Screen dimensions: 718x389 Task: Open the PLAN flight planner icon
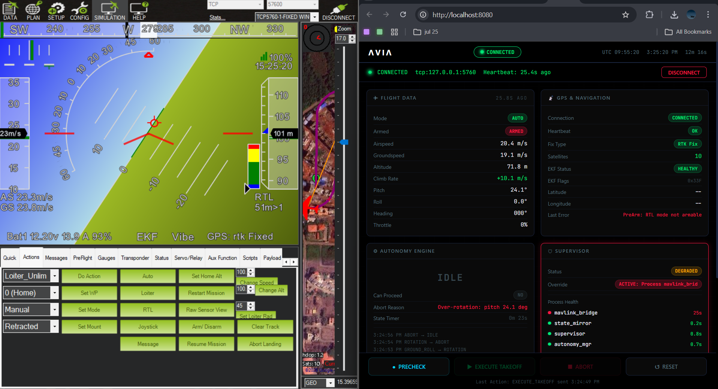(x=33, y=10)
